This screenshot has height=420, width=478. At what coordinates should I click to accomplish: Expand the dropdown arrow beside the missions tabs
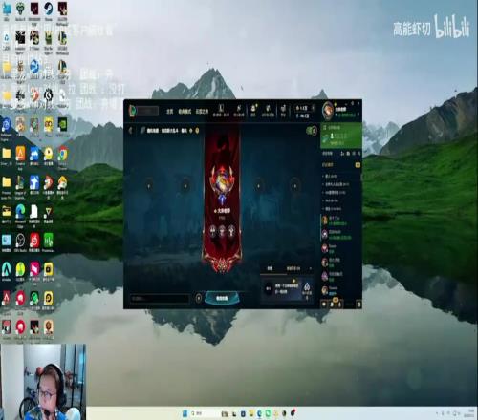point(311,269)
